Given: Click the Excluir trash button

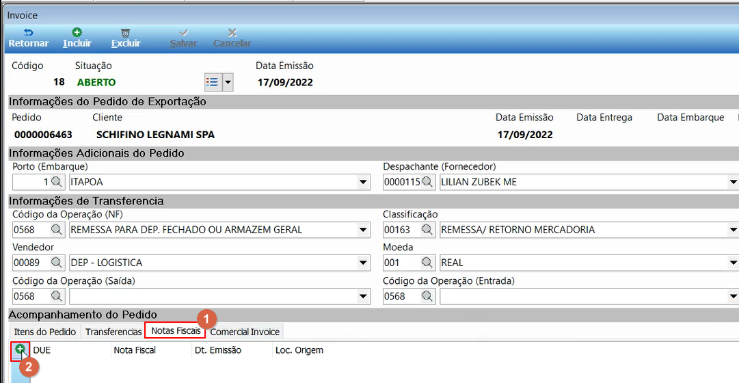Looking at the screenshot, I should pyautogui.click(x=126, y=38).
